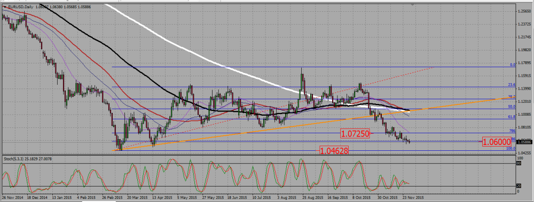Click the 10 Jul 2015 date label
The height and width of the screenshot is (202, 534).
point(262,197)
